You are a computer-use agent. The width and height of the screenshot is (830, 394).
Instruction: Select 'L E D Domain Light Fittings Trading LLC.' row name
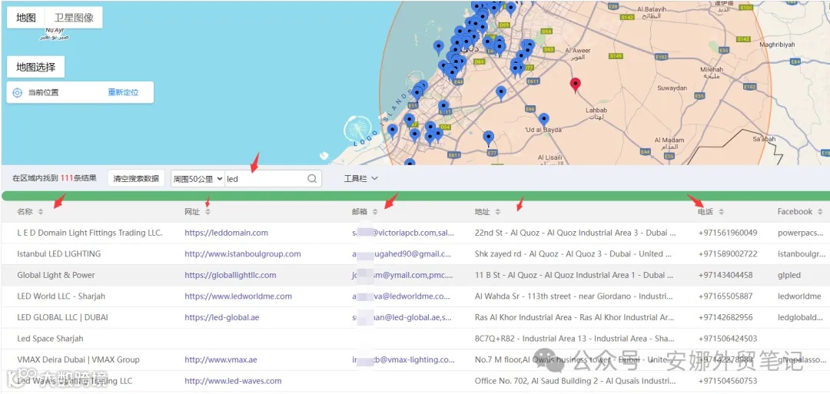click(x=89, y=233)
